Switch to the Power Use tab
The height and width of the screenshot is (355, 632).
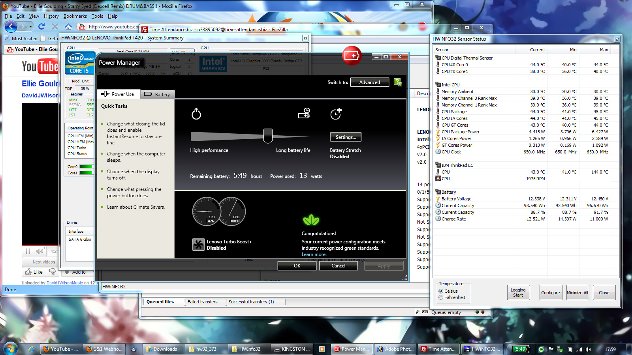[118, 94]
